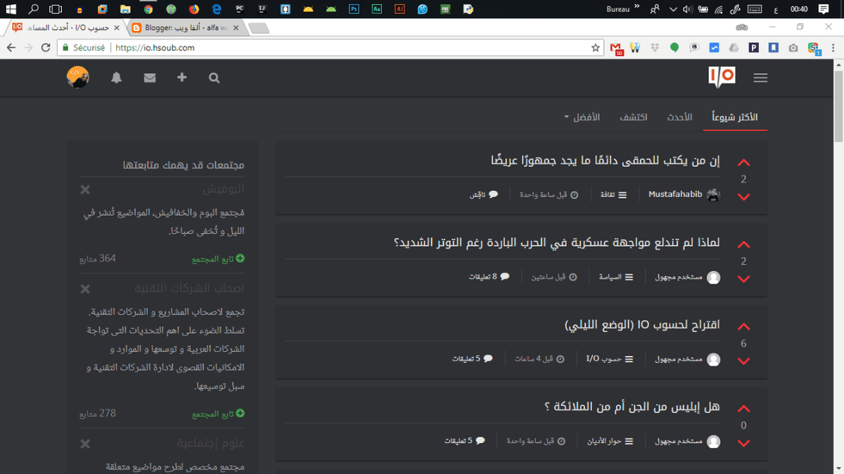Open the notifications bell icon
The width and height of the screenshot is (844, 474).
117,77
